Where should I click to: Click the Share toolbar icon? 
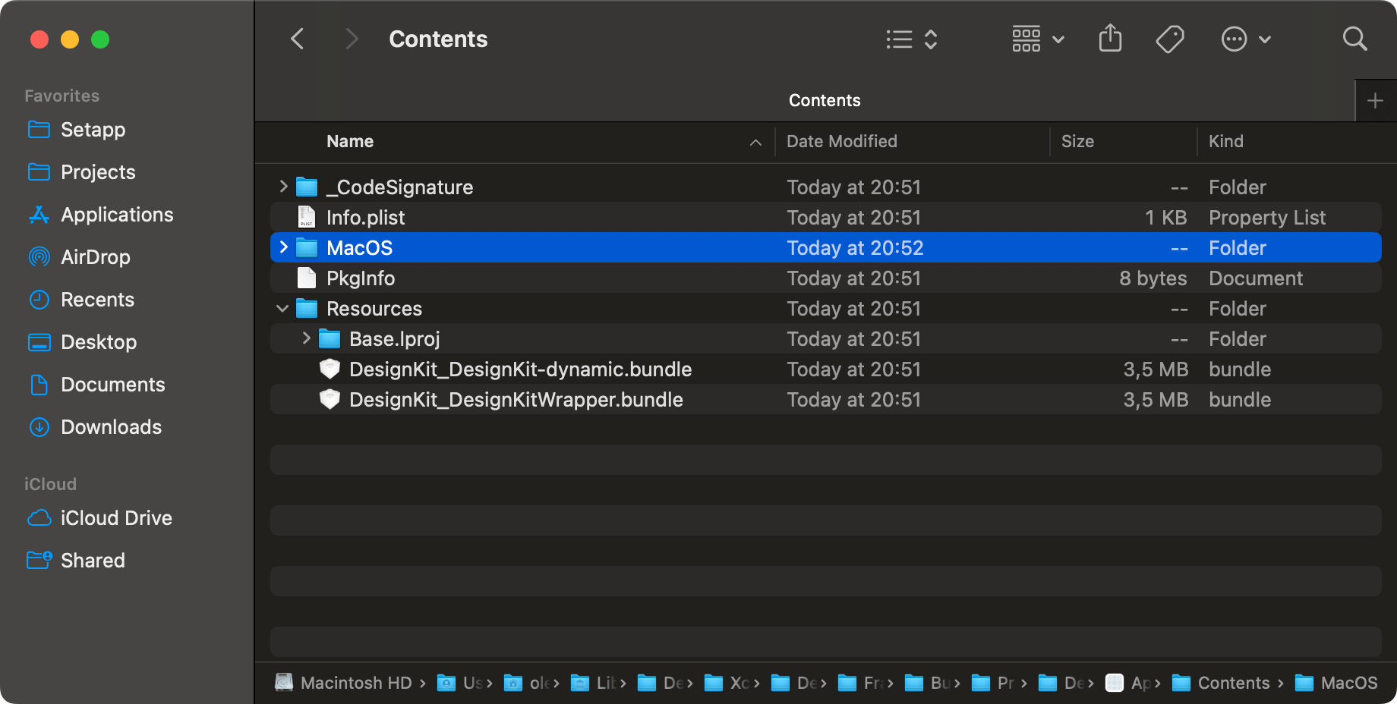click(x=1110, y=39)
